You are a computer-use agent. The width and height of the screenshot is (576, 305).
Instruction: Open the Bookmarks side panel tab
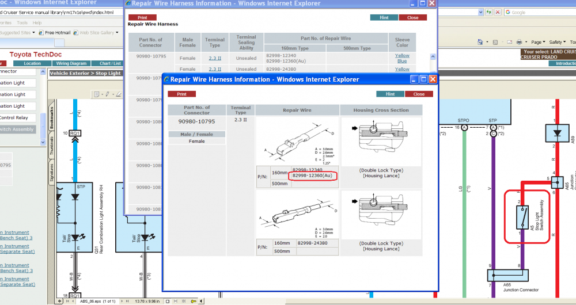click(x=51, y=117)
